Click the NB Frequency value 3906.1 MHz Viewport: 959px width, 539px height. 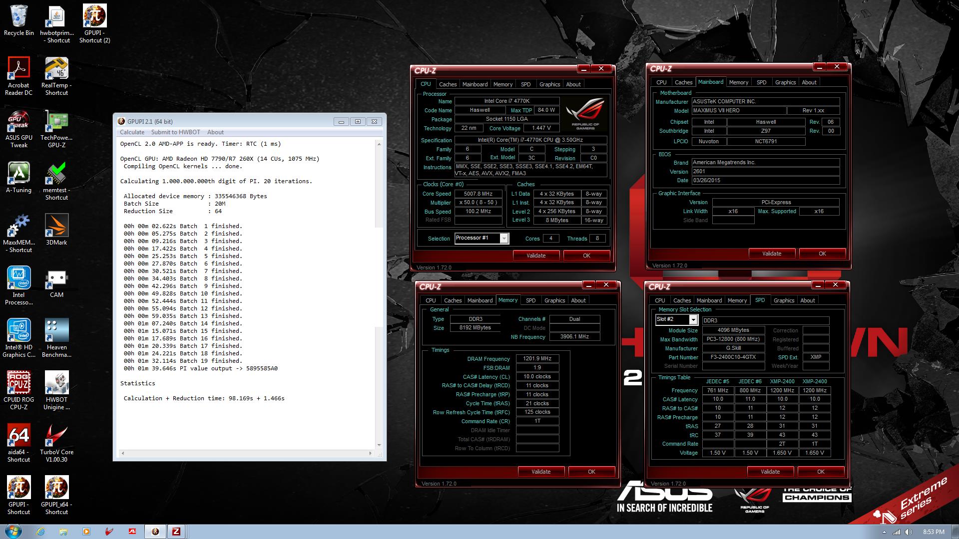(574, 337)
